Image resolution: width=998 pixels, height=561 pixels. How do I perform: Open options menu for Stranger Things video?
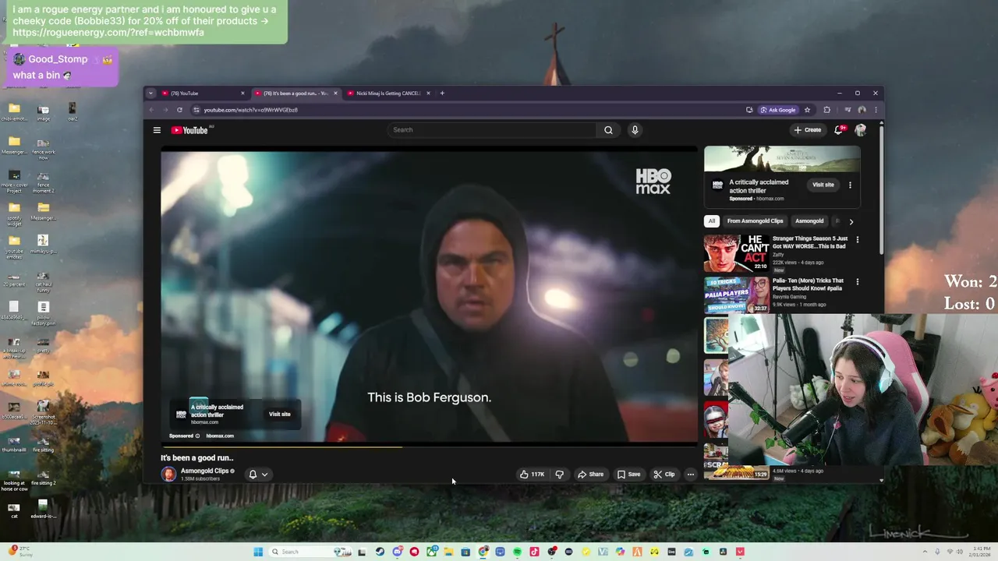857,240
